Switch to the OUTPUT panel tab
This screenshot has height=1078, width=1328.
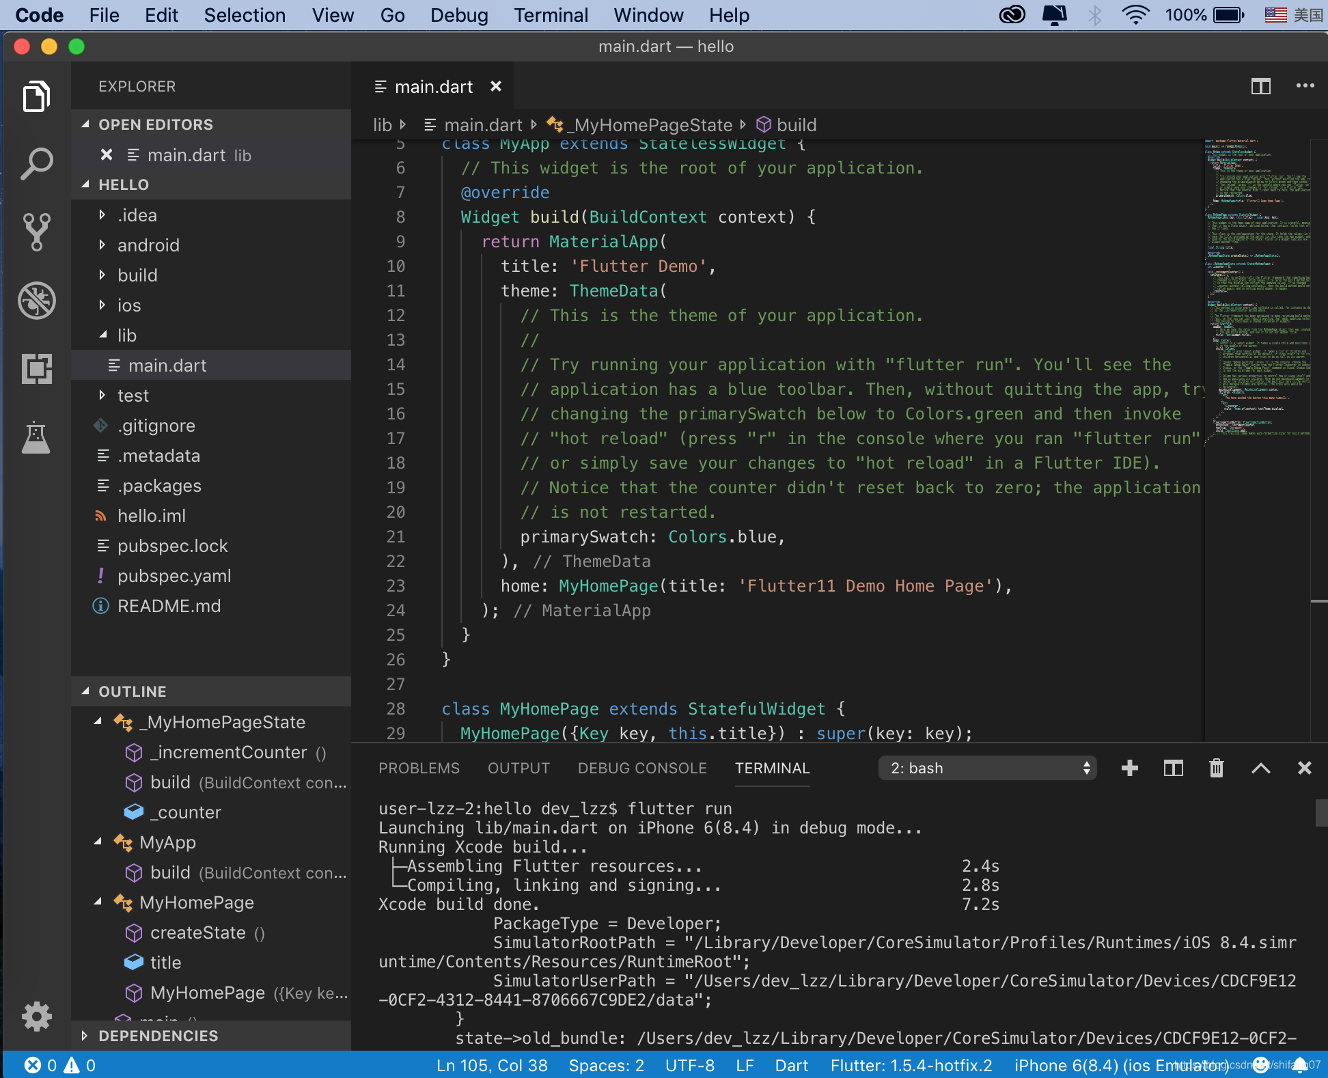click(x=518, y=768)
